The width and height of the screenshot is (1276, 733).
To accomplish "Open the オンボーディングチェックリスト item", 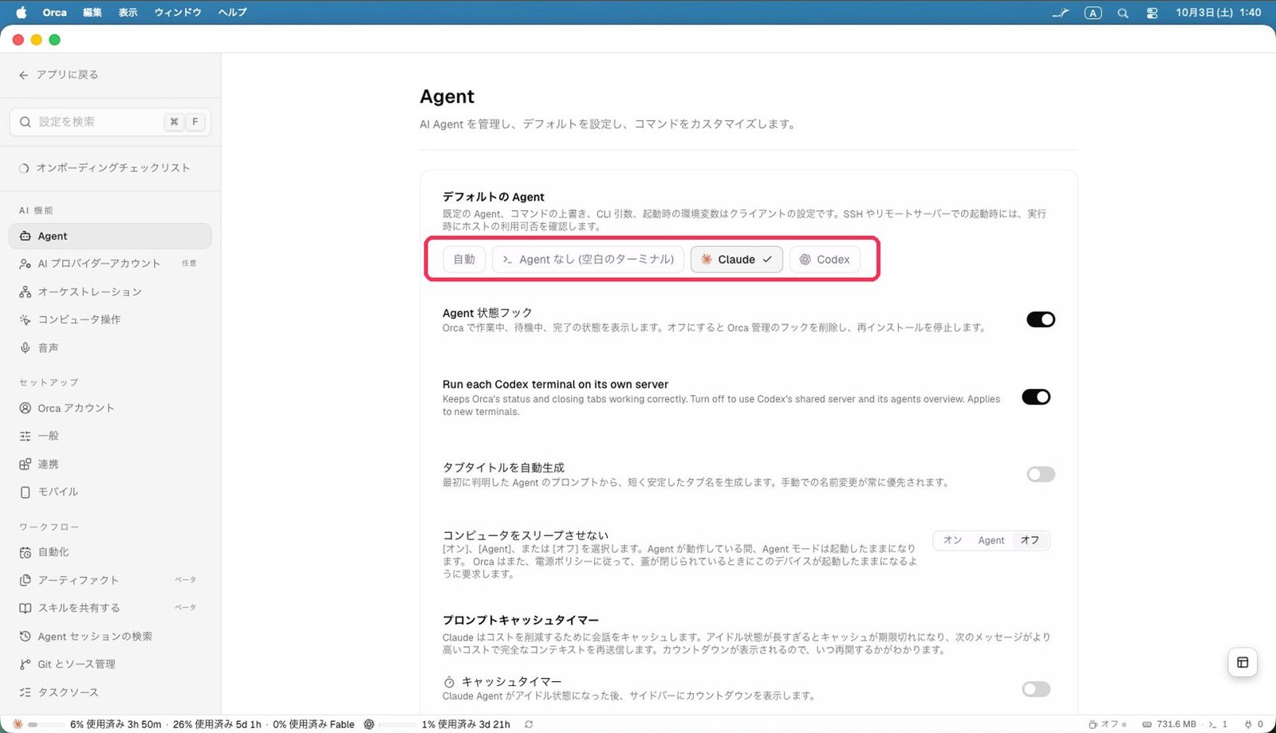I will point(110,168).
